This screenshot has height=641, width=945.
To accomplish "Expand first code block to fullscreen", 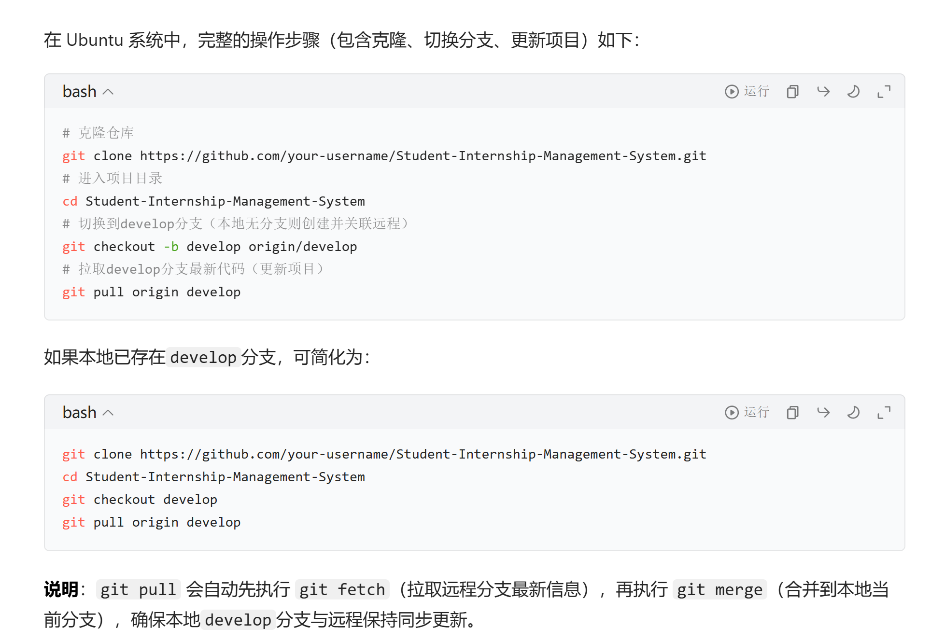I will pos(884,92).
